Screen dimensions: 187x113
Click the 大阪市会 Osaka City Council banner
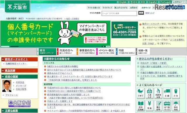[x=20, y=103]
